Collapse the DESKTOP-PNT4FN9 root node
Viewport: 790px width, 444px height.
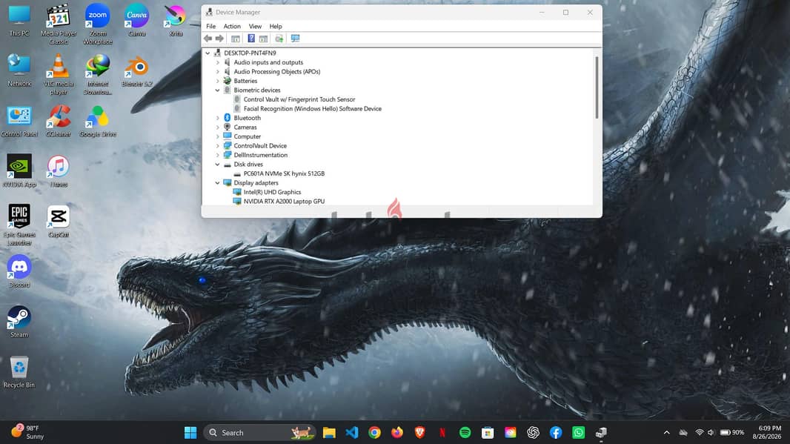208,53
